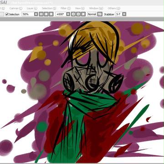
Task: Click the third icon after the rotation buttons
Action: click(83, 14)
